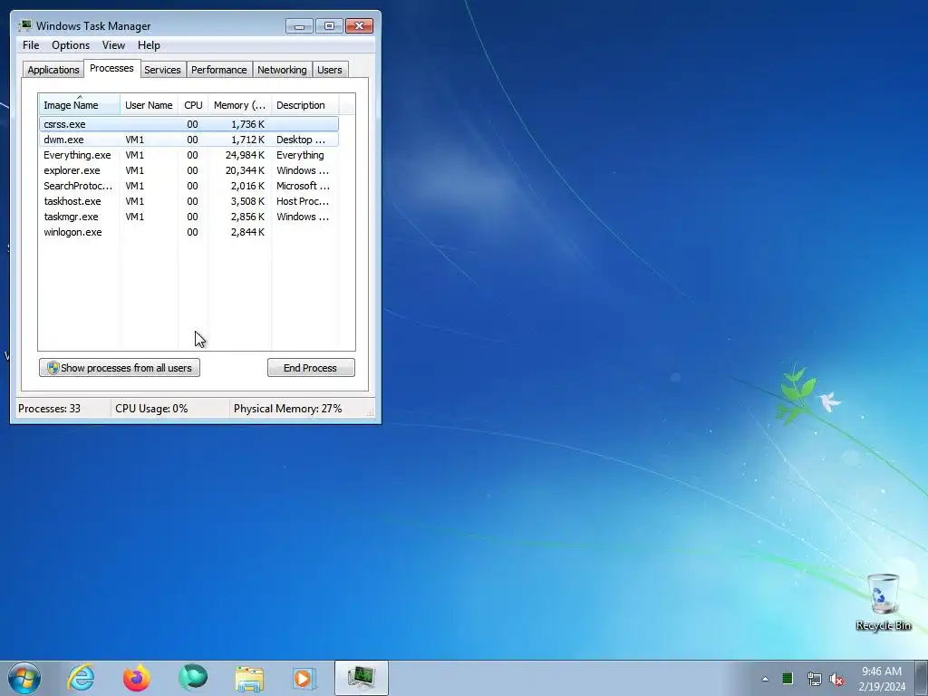The height and width of the screenshot is (696, 928).
Task: Sort by Image Name column header
Action: 80,105
